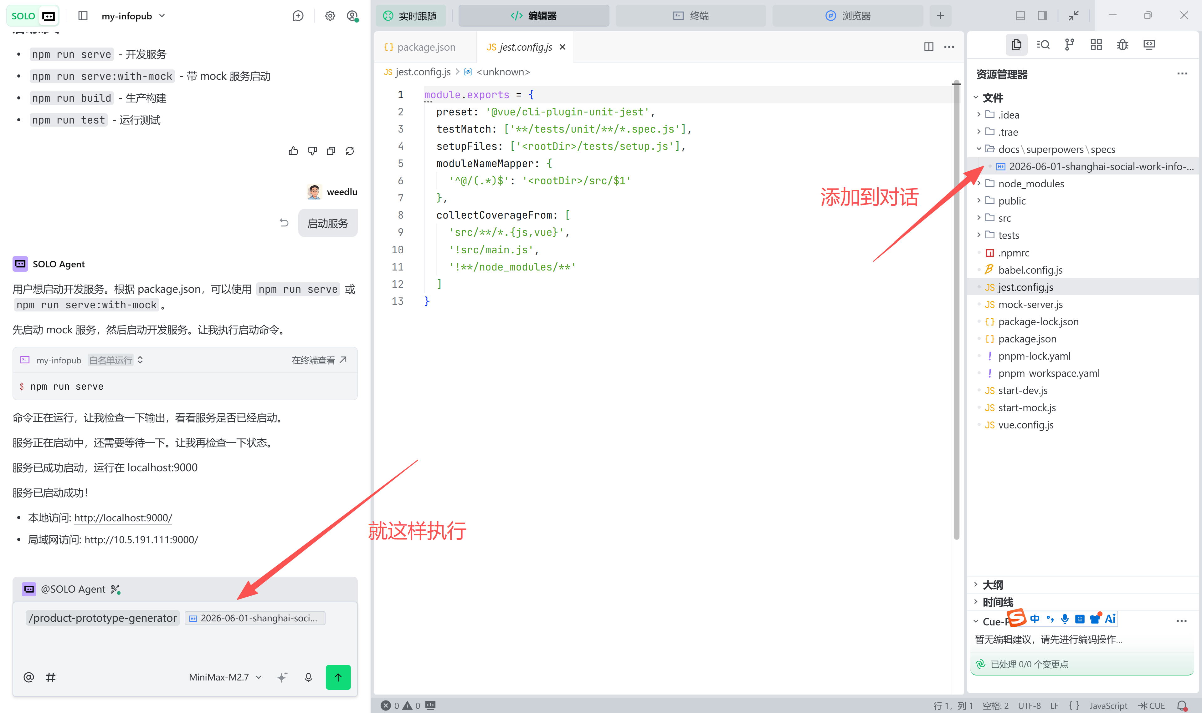Image resolution: width=1202 pixels, height=713 pixels.
Task: Toggle the sidebar panel icon beside SOLO
Action: pyautogui.click(x=83, y=16)
